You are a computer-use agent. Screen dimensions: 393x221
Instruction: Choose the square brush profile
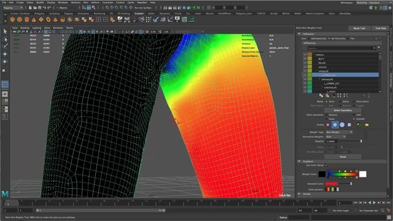349,125
